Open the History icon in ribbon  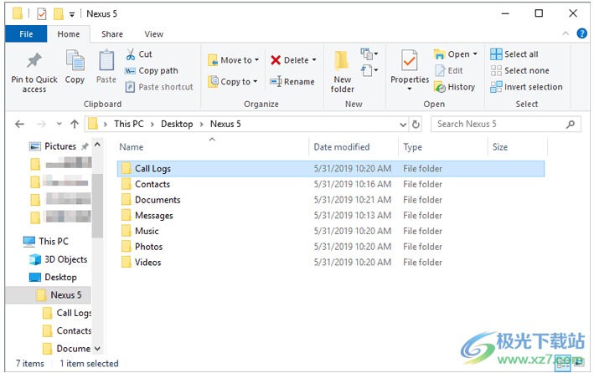coord(440,87)
